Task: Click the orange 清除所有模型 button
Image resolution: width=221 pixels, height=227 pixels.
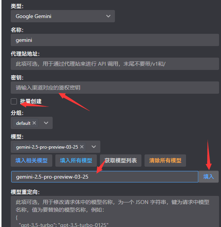Action: (165, 161)
